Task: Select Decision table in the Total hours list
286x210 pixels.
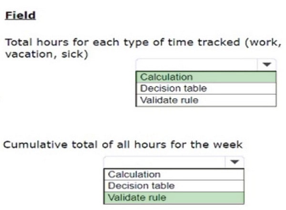Action: coord(206,89)
